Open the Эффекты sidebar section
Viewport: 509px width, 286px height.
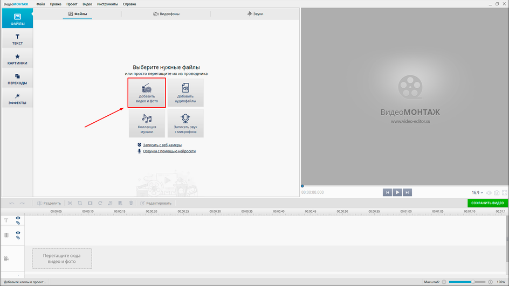[x=17, y=98]
